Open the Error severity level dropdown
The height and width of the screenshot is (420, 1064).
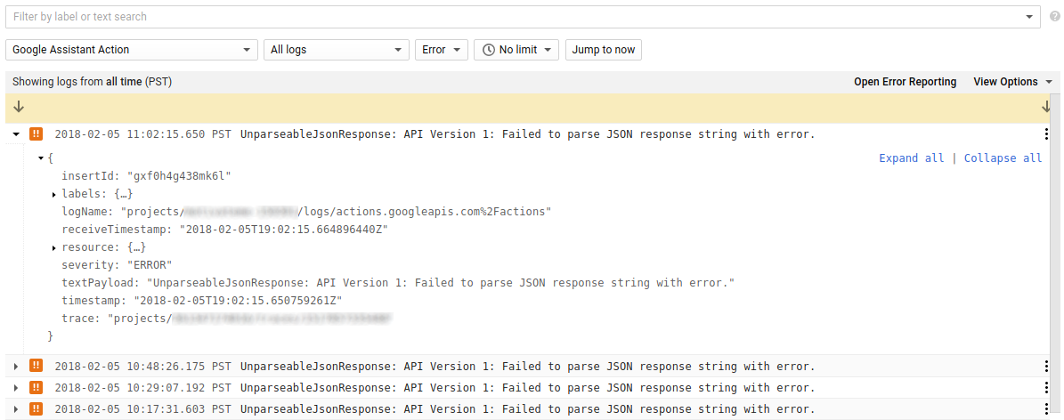441,50
